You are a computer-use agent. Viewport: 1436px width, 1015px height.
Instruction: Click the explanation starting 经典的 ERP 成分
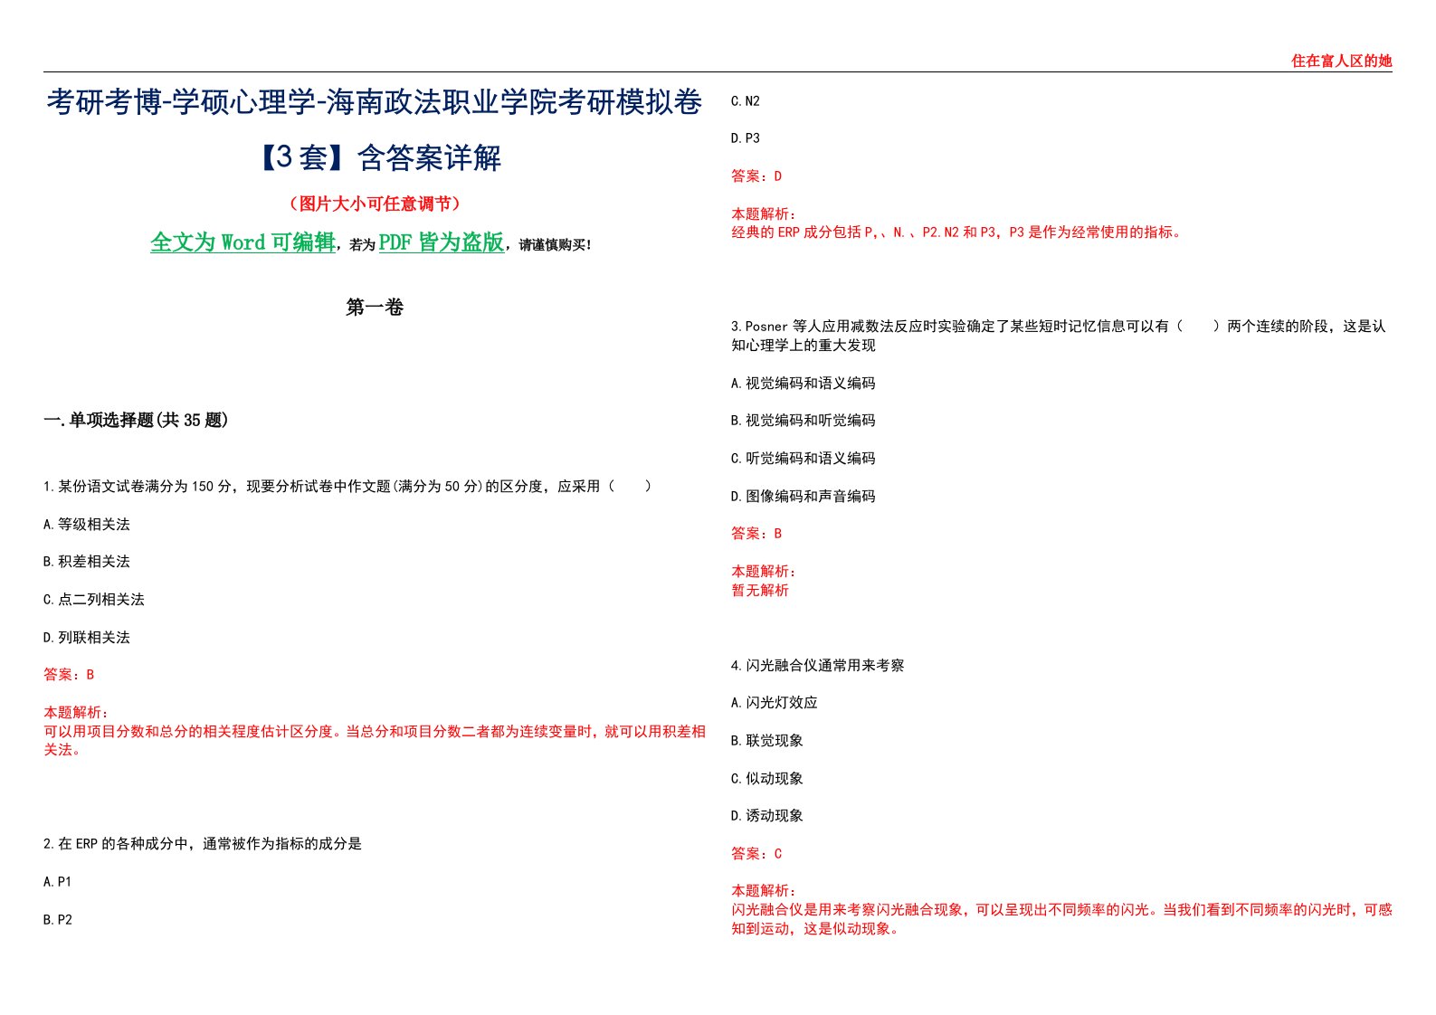tap(957, 232)
